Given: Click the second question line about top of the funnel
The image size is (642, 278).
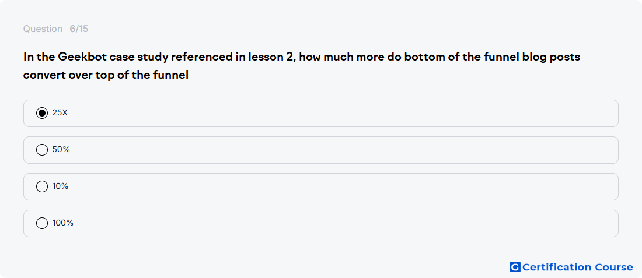Looking at the screenshot, I should [106, 75].
